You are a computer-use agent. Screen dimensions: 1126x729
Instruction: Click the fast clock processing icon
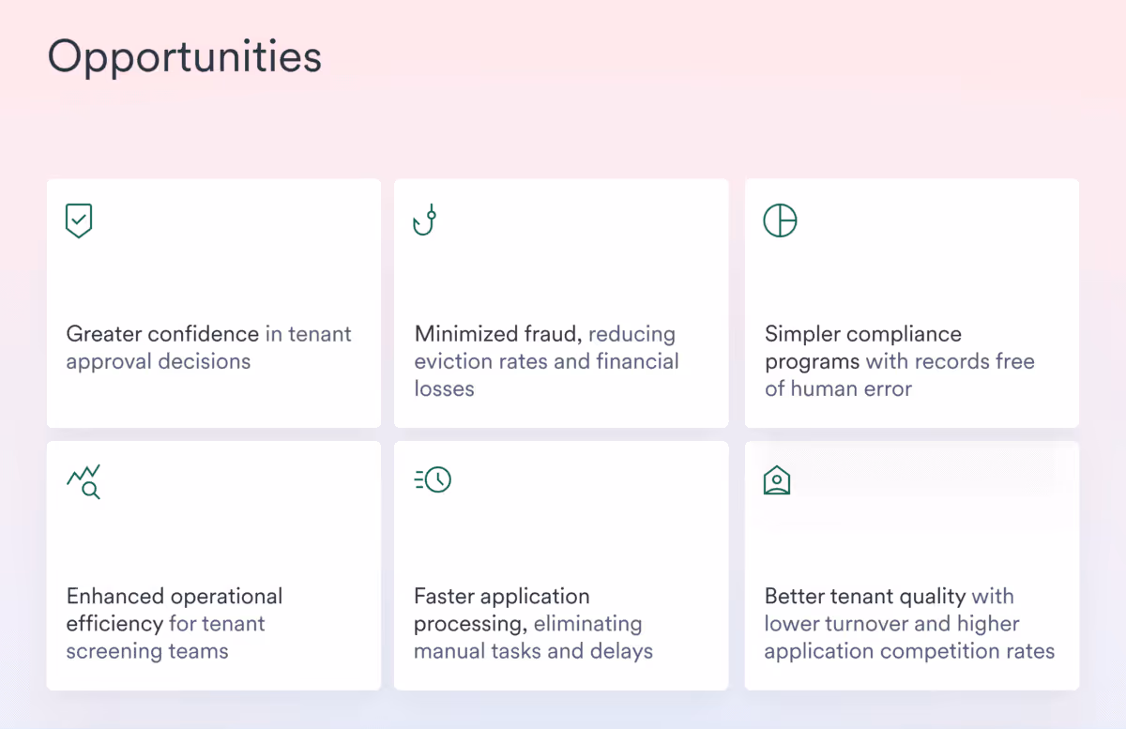pos(433,479)
